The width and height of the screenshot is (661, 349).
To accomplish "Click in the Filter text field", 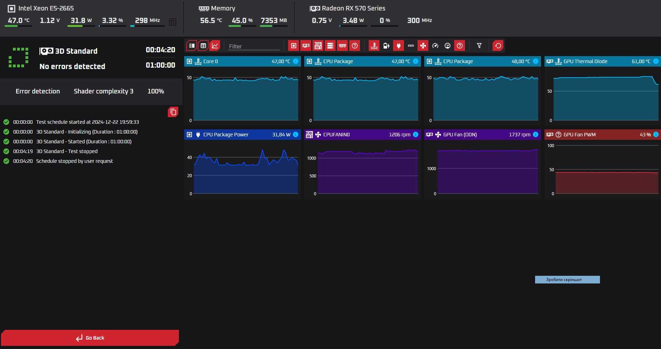I will coord(254,46).
